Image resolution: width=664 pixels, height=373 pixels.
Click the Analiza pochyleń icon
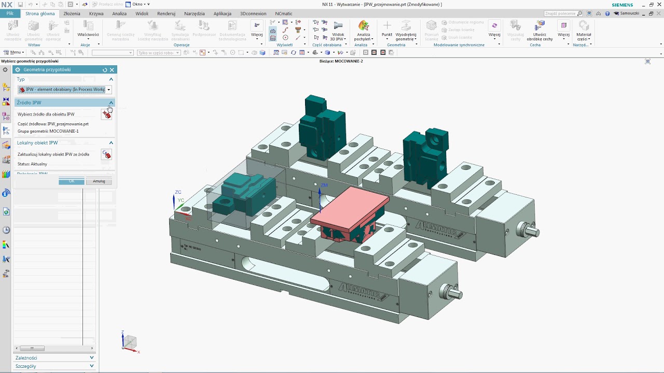364,25
